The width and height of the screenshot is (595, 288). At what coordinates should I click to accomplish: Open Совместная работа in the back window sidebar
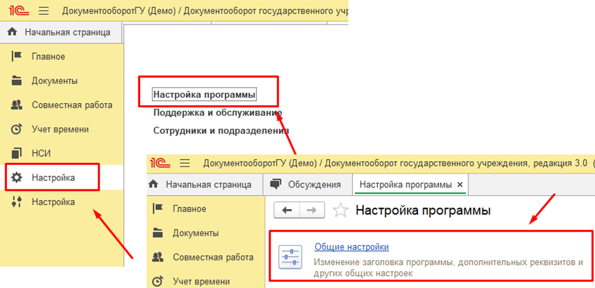coord(72,105)
